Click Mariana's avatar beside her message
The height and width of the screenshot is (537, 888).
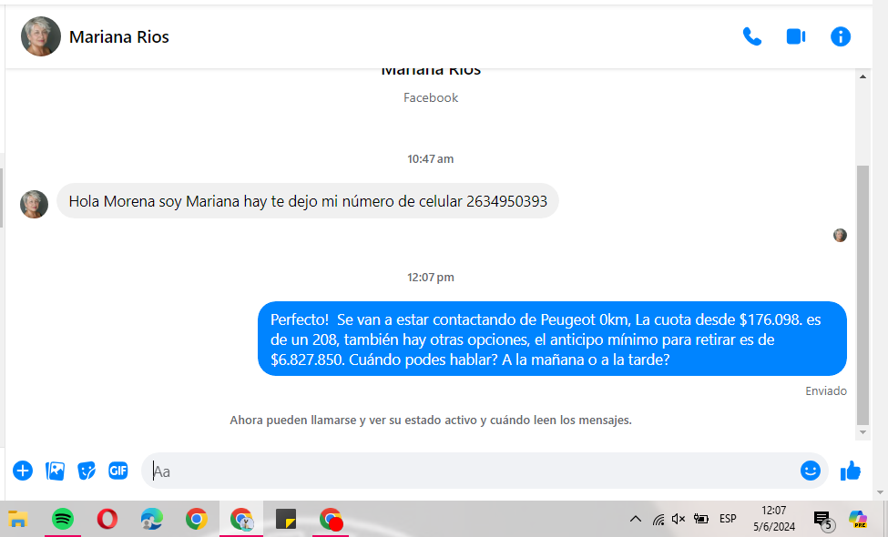pos(35,204)
